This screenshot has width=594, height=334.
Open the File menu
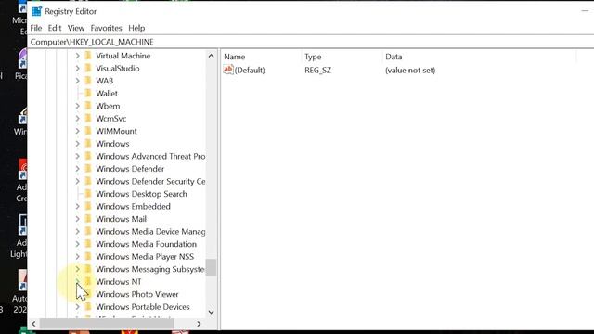(36, 28)
